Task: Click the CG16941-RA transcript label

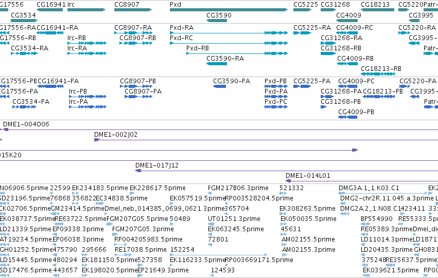Action: [58, 28]
